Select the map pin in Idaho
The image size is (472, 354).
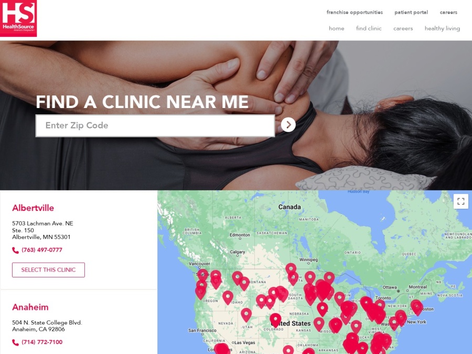point(228,297)
